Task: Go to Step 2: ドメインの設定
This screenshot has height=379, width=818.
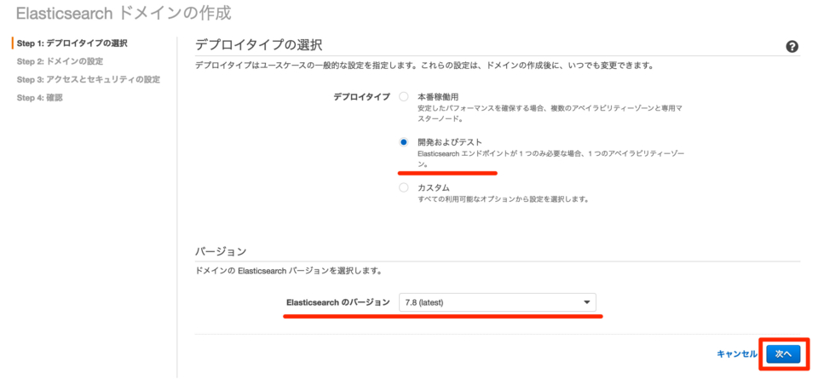Action: point(60,61)
